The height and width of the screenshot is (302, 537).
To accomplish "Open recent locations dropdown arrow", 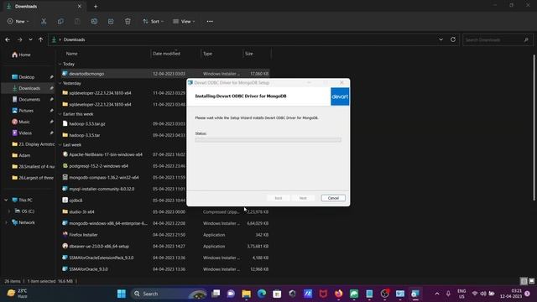I will point(30,39).
